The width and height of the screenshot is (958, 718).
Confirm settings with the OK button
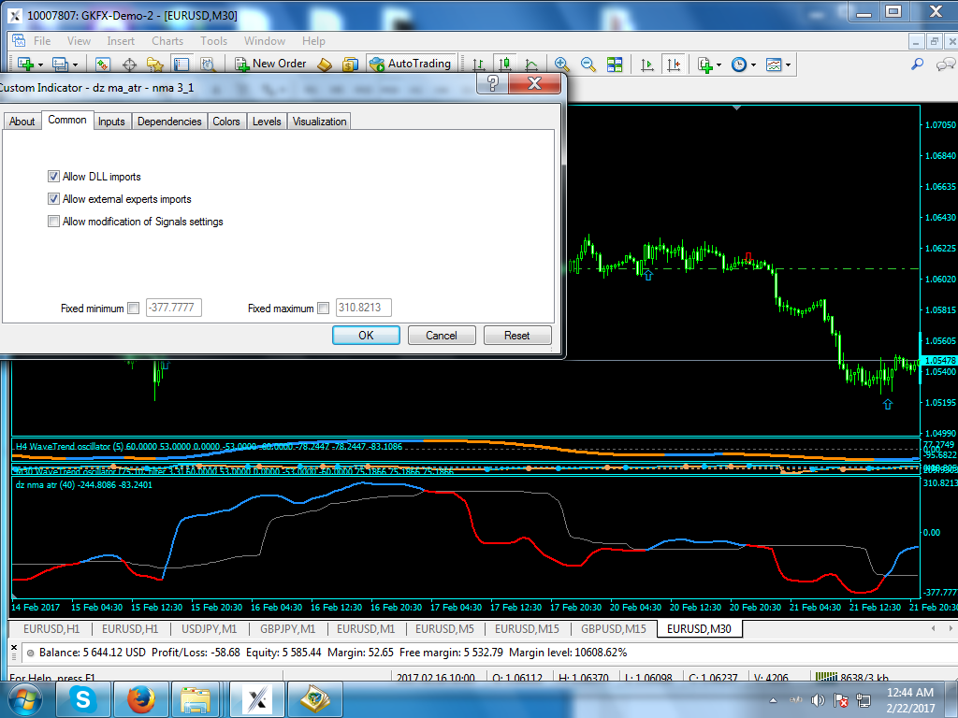366,335
